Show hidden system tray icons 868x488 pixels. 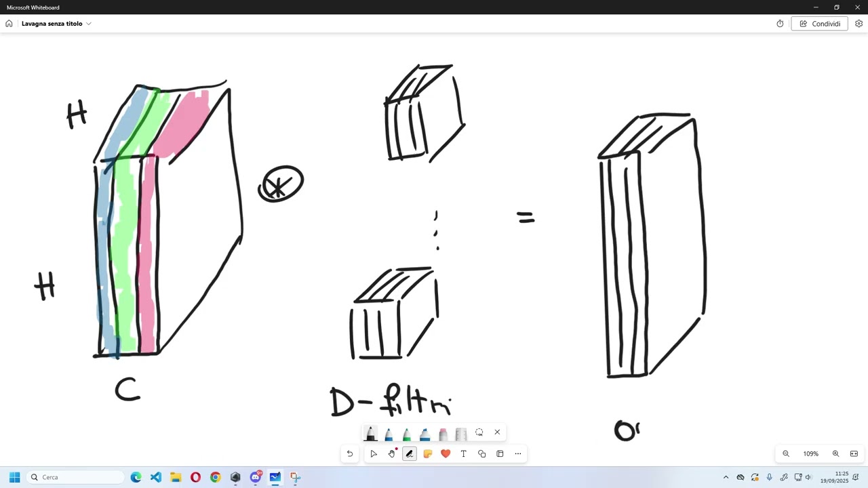pyautogui.click(x=726, y=477)
